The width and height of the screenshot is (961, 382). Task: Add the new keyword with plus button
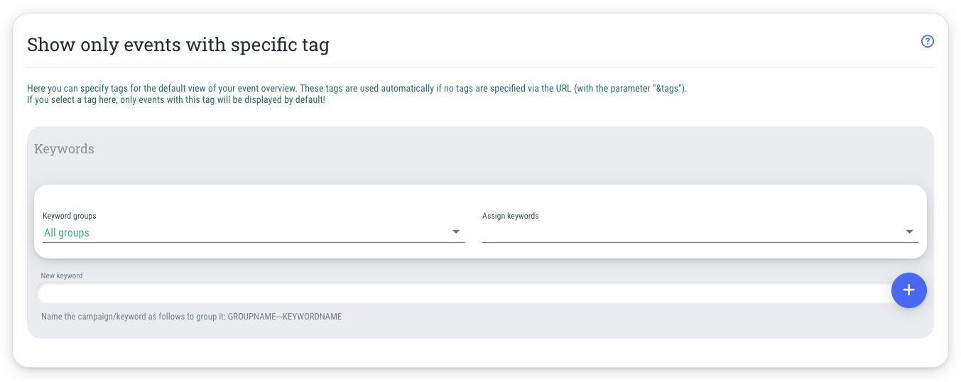[x=909, y=290]
